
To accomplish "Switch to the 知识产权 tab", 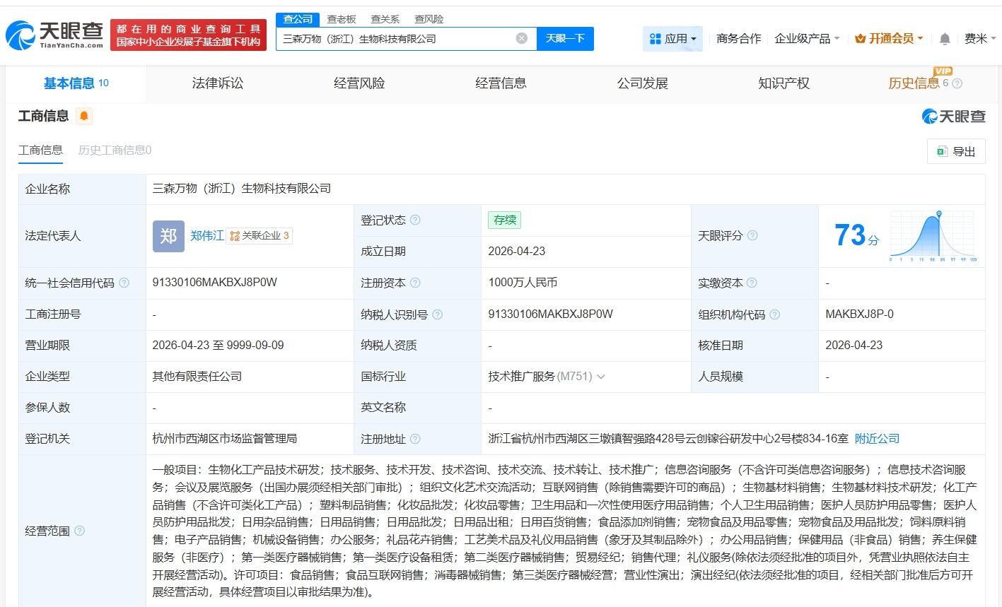I will click(x=783, y=83).
